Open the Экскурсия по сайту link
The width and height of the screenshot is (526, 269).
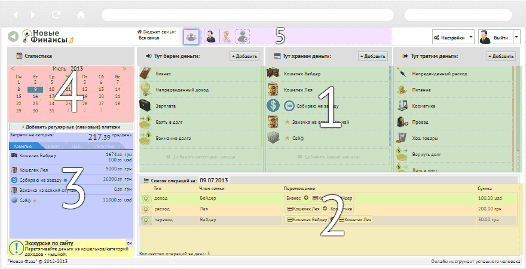click(48, 243)
